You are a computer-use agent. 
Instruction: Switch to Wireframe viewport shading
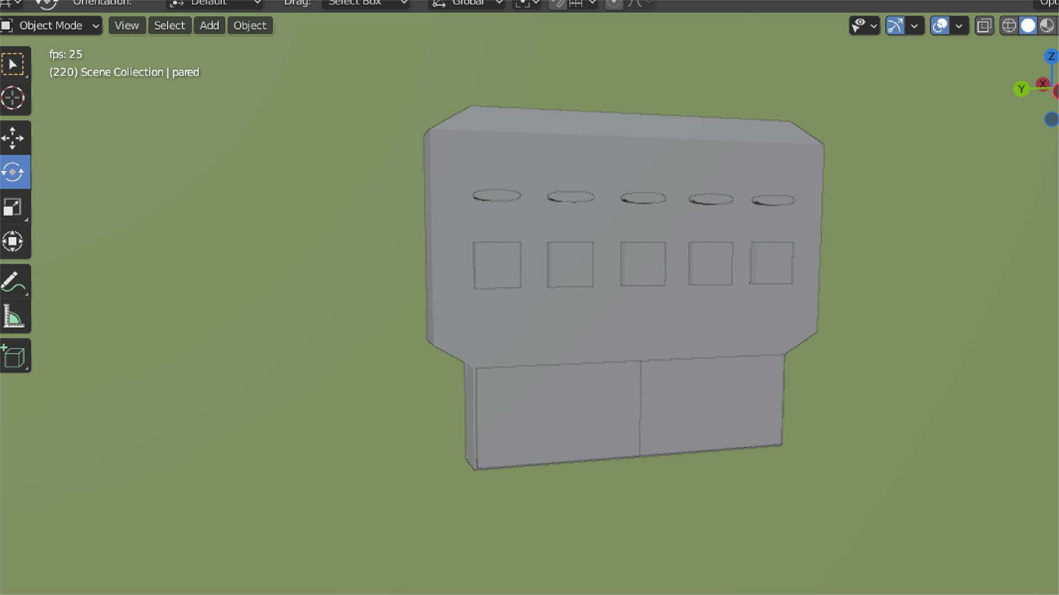[1009, 25]
